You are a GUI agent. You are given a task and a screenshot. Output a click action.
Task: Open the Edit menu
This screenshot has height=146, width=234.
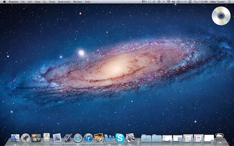(x=30, y=2)
